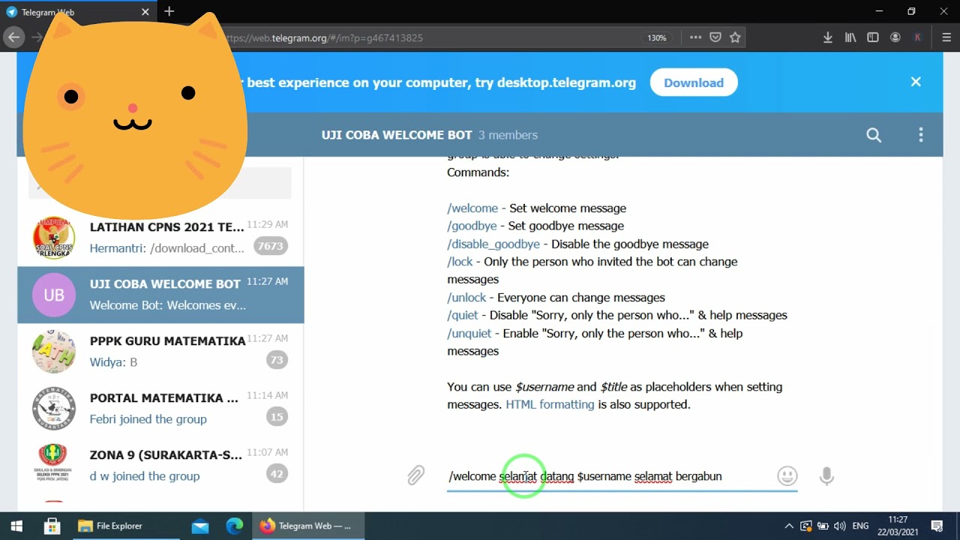Open LATIHAN CPNS 2021 chat
Screen dimensions: 960x540
[x=160, y=237]
